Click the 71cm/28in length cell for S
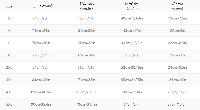This screenshot has width=200, height=110. 41,18
